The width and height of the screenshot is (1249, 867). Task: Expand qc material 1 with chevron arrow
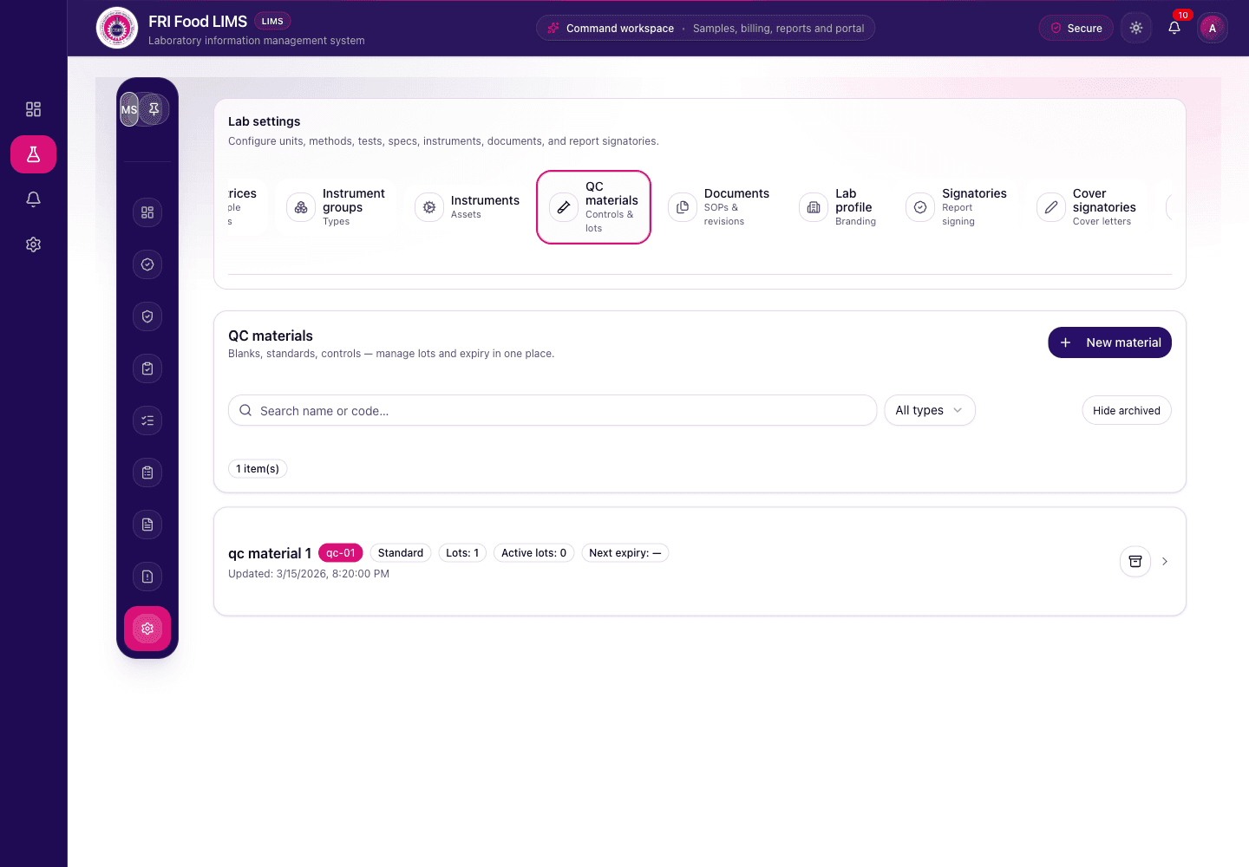[x=1165, y=562]
